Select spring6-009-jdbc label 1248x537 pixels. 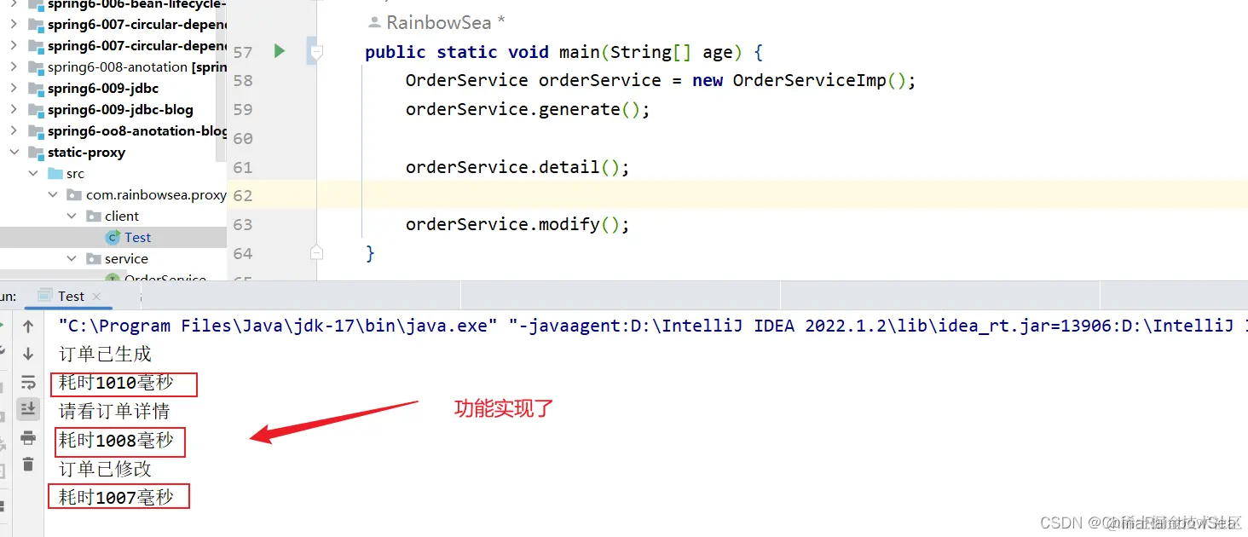tap(103, 89)
